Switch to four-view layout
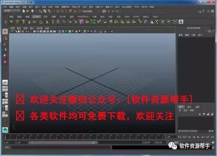This screenshot has width=217, height=156. [5, 89]
